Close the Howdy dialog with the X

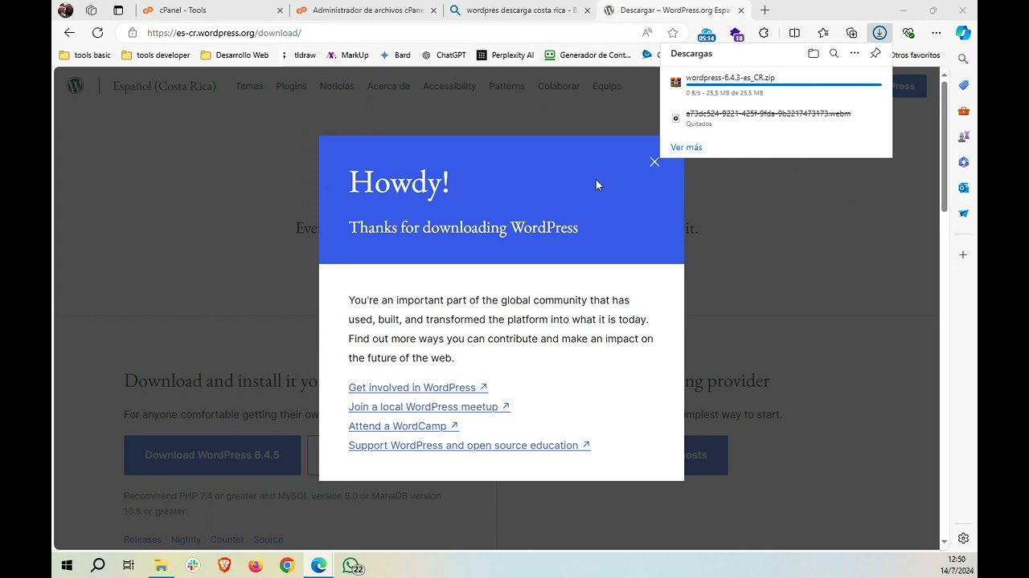point(654,162)
